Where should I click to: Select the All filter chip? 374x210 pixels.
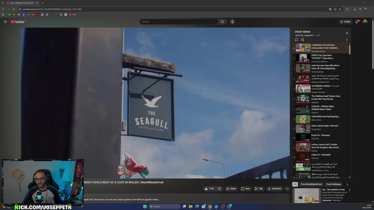295,184
